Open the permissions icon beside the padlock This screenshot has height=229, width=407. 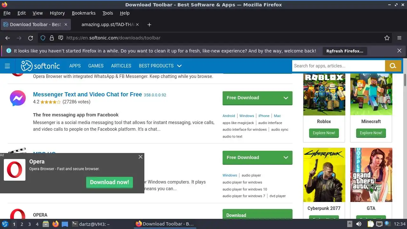click(61, 38)
